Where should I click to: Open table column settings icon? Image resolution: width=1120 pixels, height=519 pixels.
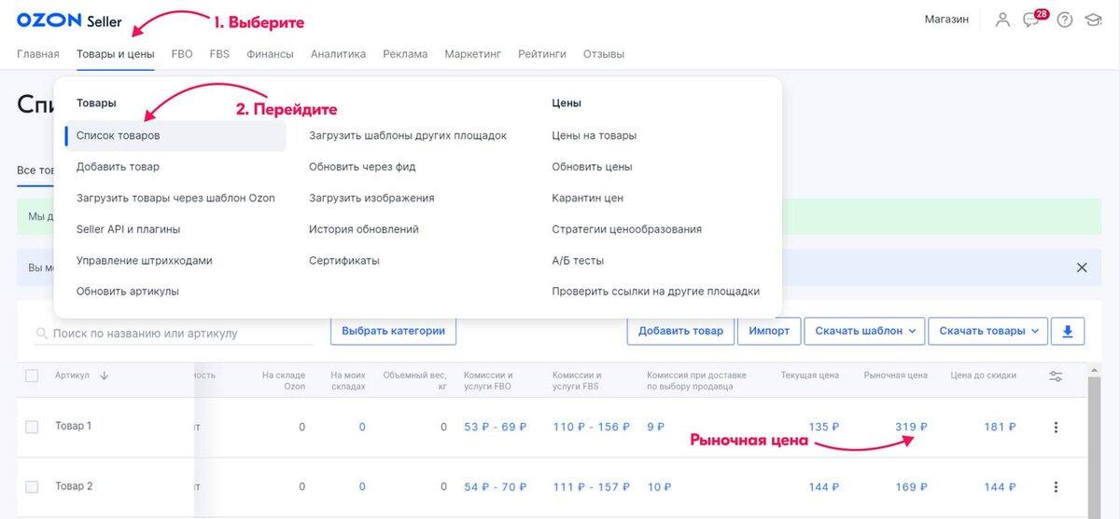(x=1056, y=376)
